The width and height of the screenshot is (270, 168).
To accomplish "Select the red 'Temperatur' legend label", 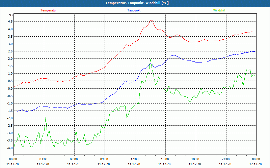I will (49, 10).
